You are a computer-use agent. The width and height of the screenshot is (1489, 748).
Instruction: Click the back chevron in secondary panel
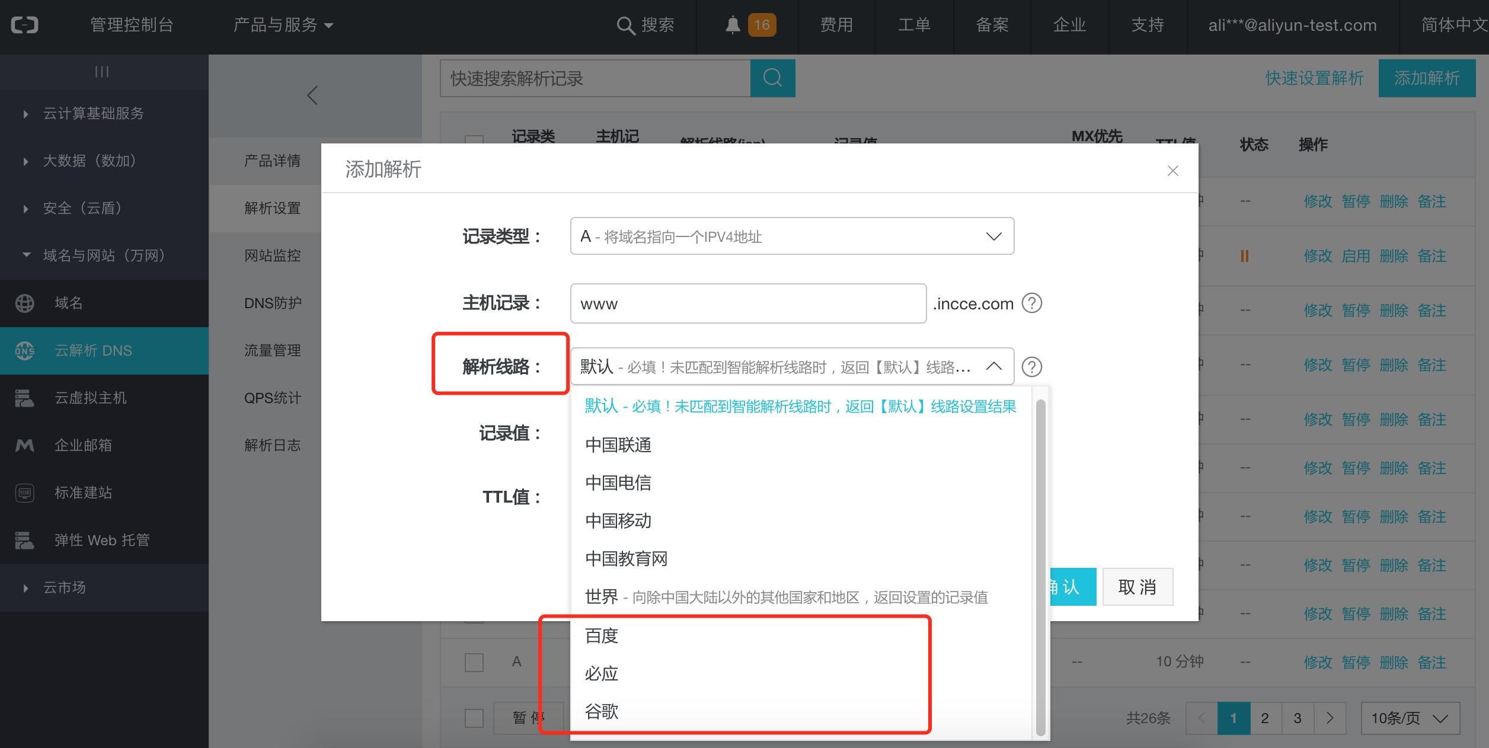pos(312,95)
